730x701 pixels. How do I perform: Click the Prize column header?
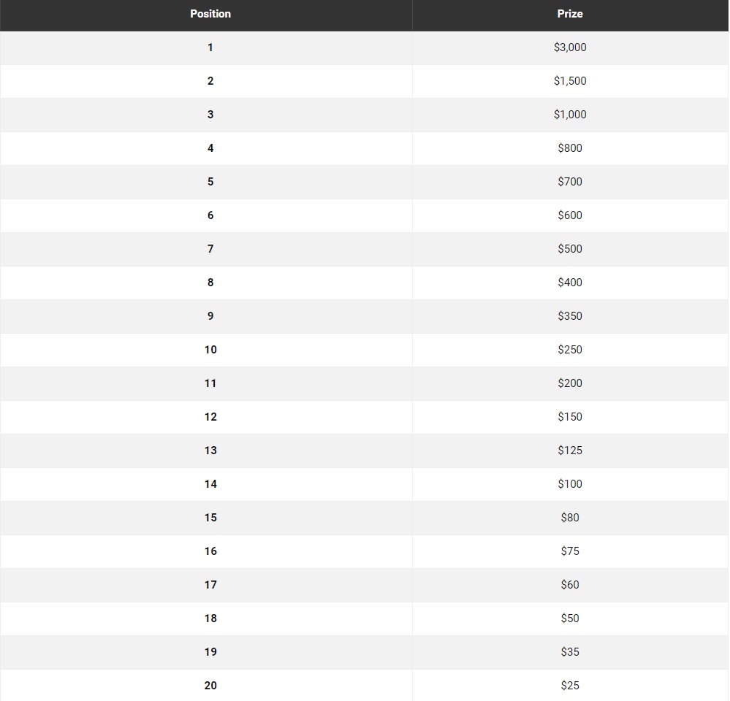570,14
